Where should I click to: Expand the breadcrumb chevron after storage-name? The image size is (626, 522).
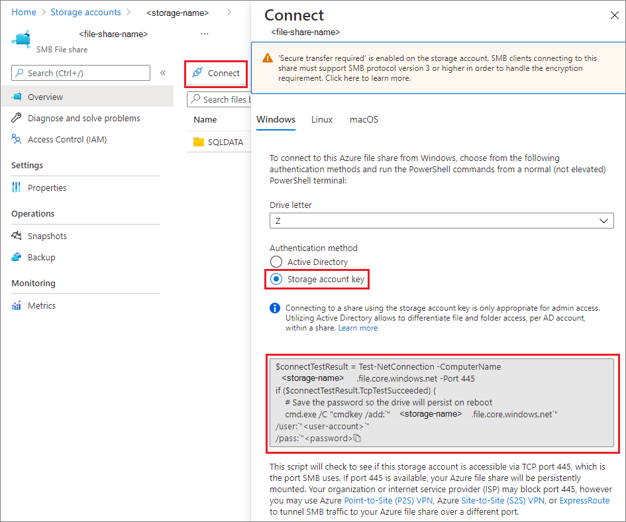coord(228,11)
